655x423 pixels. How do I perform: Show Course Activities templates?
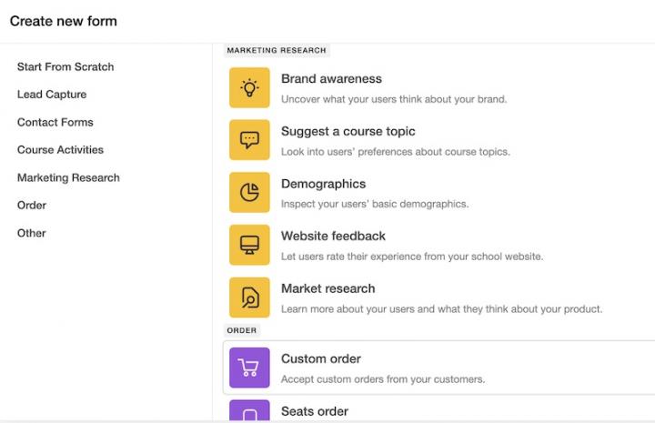point(60,150)
